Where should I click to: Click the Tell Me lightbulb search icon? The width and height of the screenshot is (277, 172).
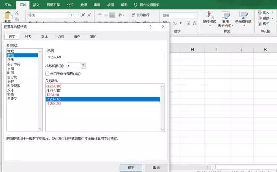click(135, 5)
